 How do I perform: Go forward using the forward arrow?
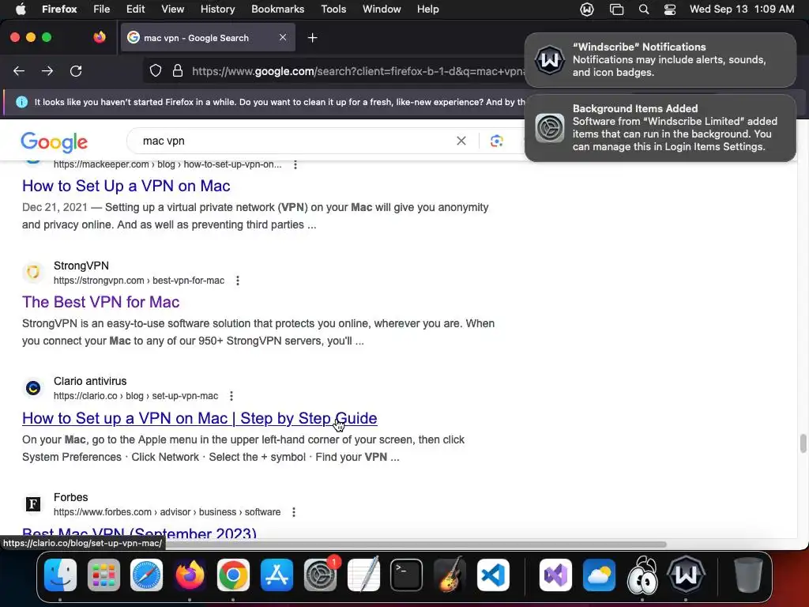tap(47, 70)
